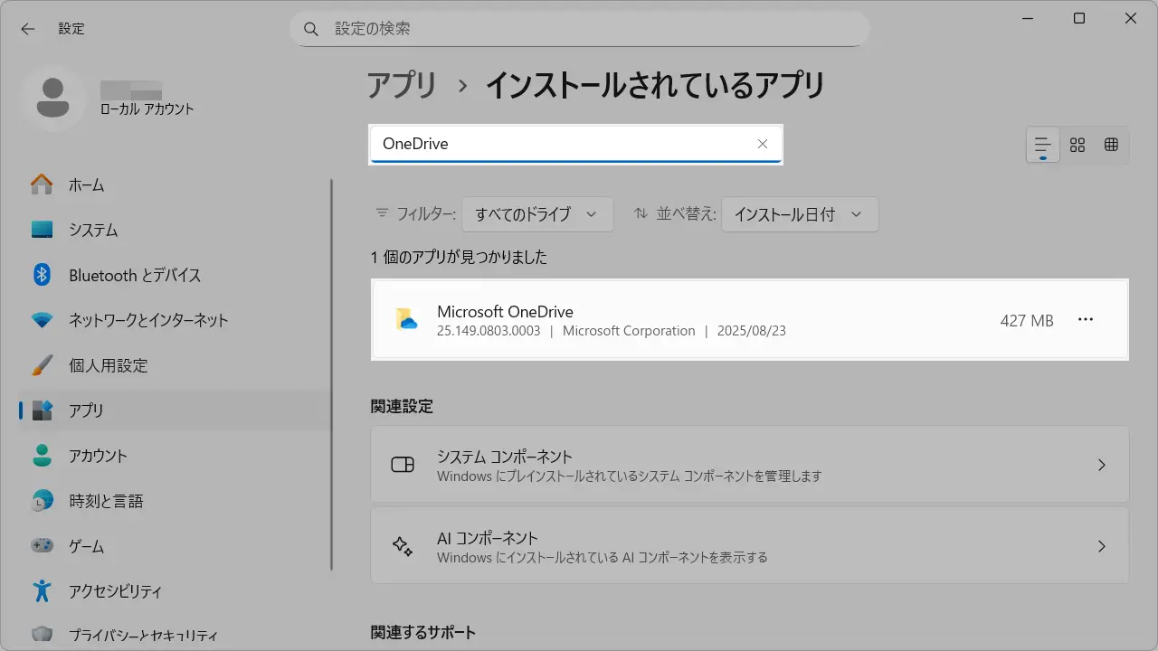Go back using the back arrow
Viewport: 1158px width, 651px height.
pyautogui.click(x=28, y=29)
